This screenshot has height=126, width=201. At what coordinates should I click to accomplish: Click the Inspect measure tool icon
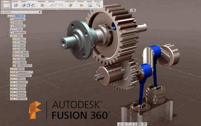pos(81,5)
